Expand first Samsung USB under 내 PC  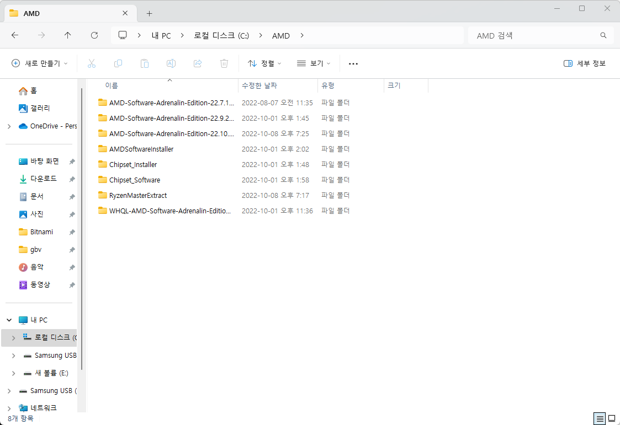13,356
